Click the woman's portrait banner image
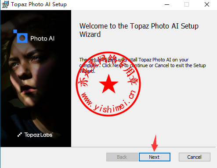This screenshot has height=168, width=217. [36, 79]
